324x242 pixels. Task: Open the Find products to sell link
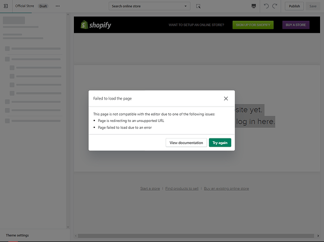182,189
